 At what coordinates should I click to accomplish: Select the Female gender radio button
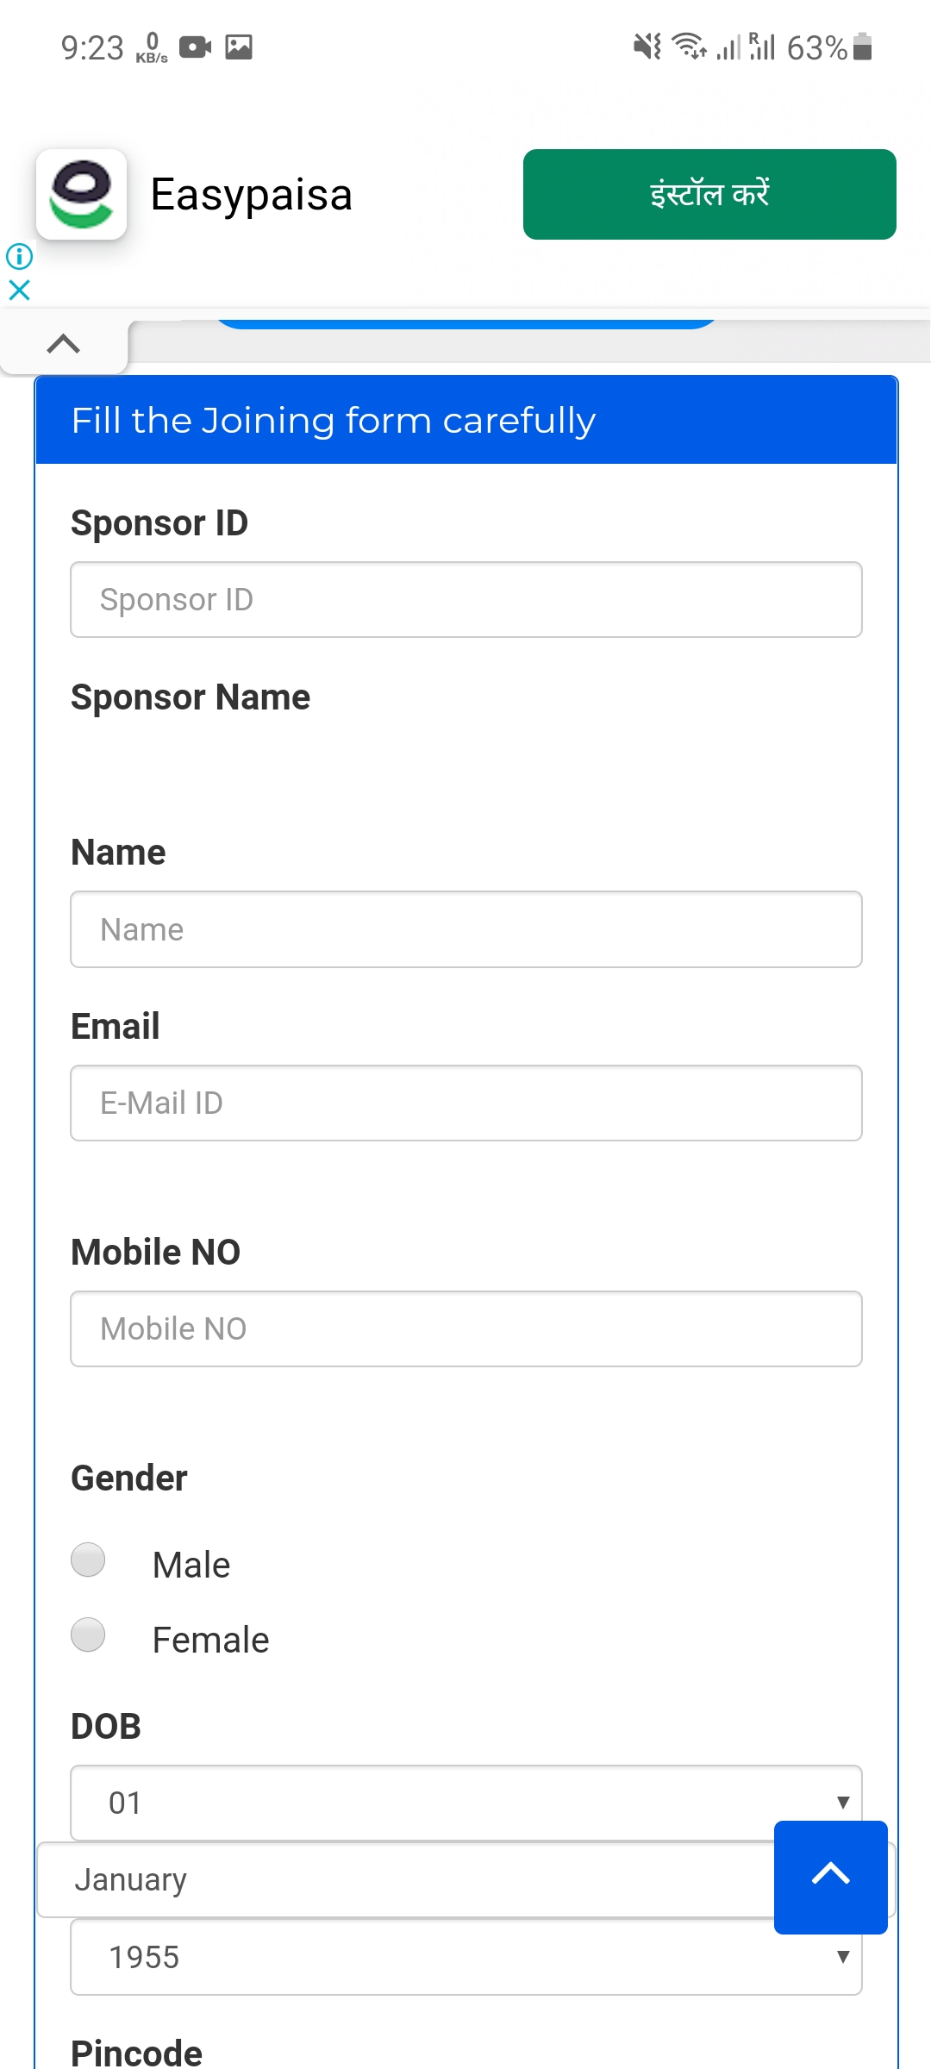coord(88,1635)
